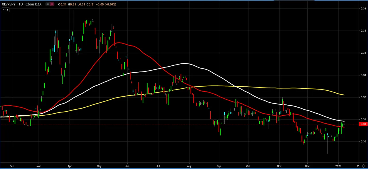
Task: Click the open value O0.31
Action: coord(62,4)
